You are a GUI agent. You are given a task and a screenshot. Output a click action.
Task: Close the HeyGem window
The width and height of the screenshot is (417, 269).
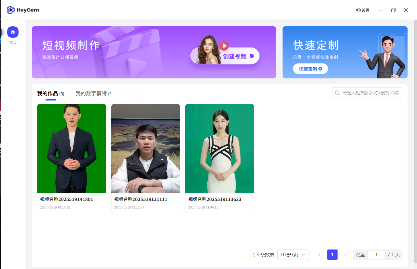click(x=406, y=10)
